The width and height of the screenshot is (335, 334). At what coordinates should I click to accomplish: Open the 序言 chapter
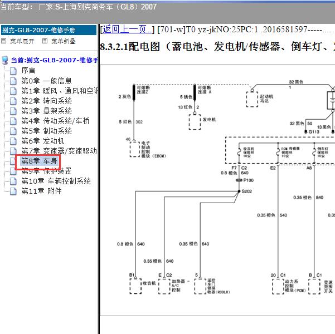(28, 71)
